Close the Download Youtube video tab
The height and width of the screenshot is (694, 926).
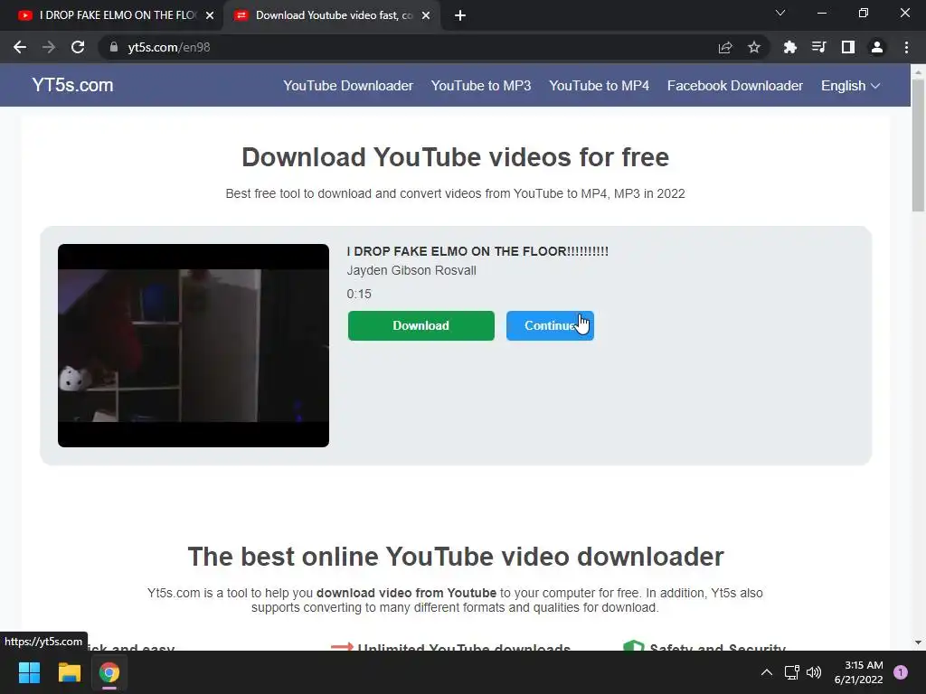click(x=426, y=16)
